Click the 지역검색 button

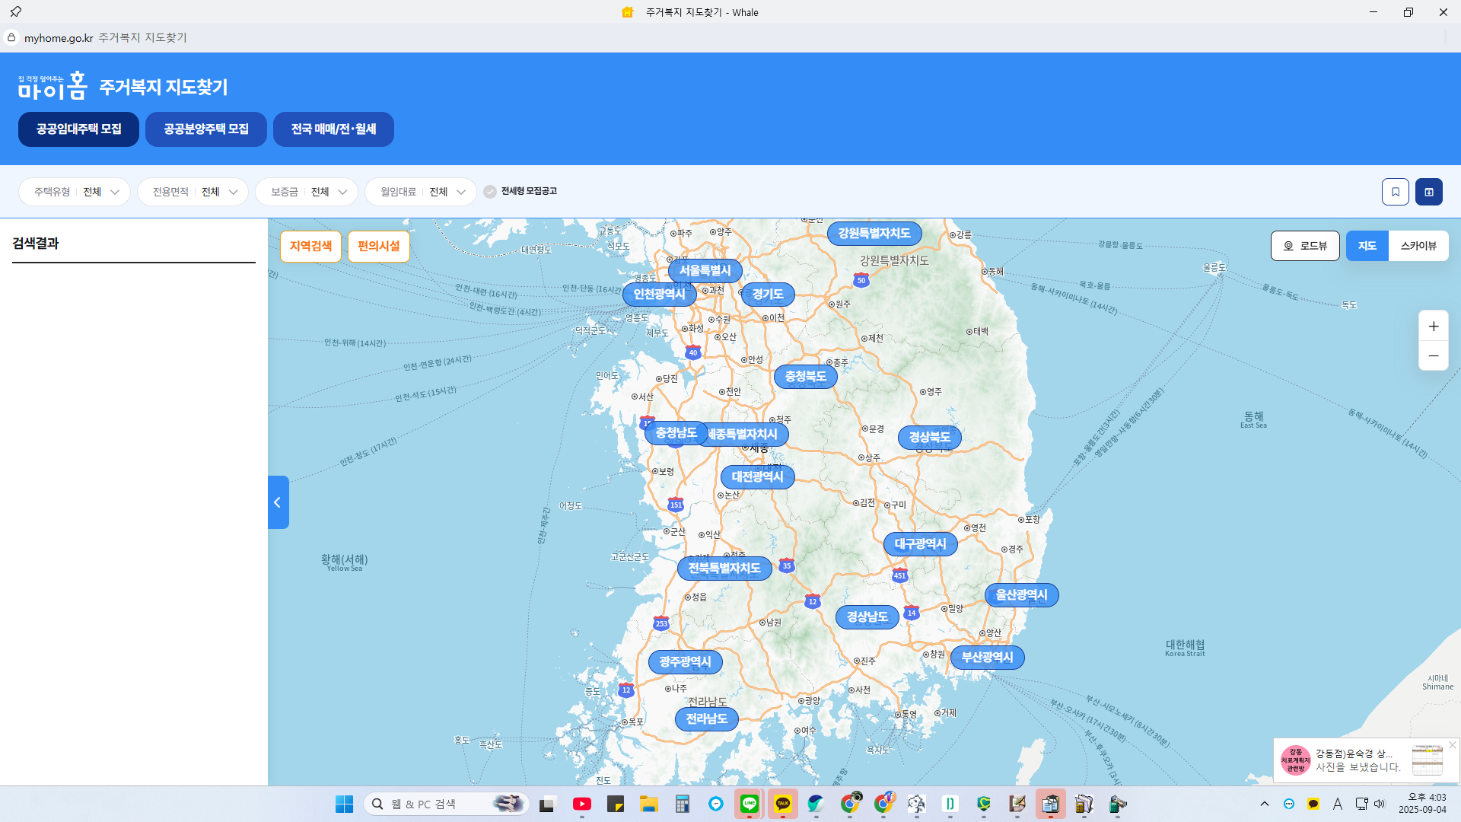pyautogui.click(x=310, y=247)
